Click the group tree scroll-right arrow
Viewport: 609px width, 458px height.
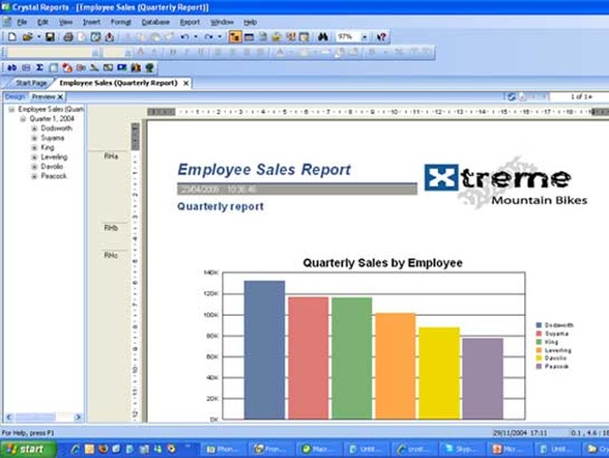coord(78,417)
